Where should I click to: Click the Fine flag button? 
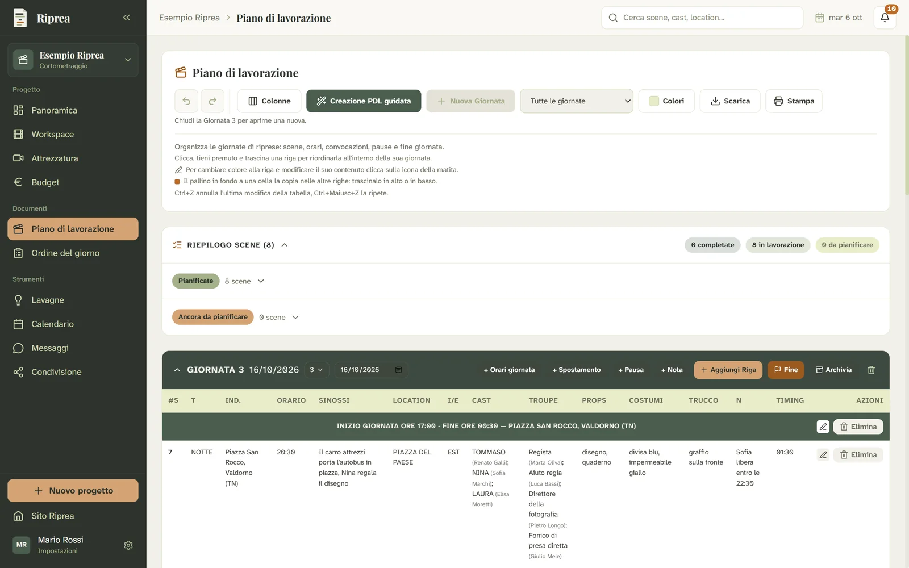786,370
